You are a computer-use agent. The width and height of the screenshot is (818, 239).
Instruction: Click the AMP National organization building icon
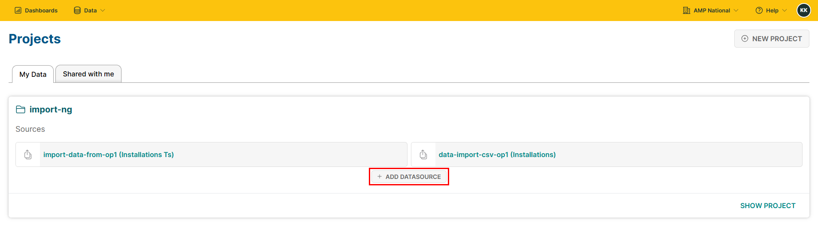687,10
